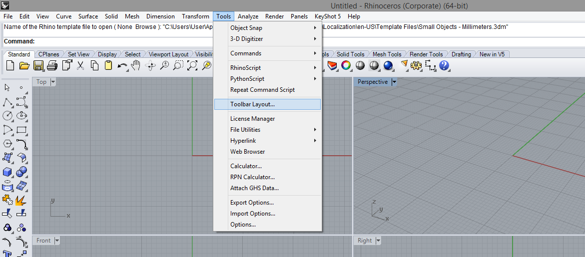Select the Rotate View tool
This screenshot has width=585, height=257.
(x=151, y=65)
